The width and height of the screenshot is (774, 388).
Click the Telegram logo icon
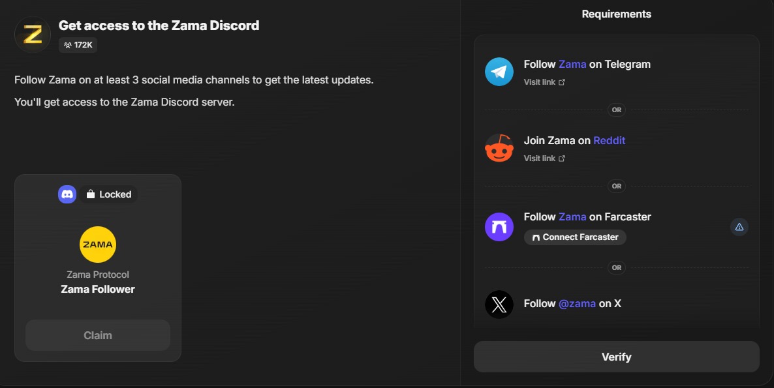[x=499, y=72]
